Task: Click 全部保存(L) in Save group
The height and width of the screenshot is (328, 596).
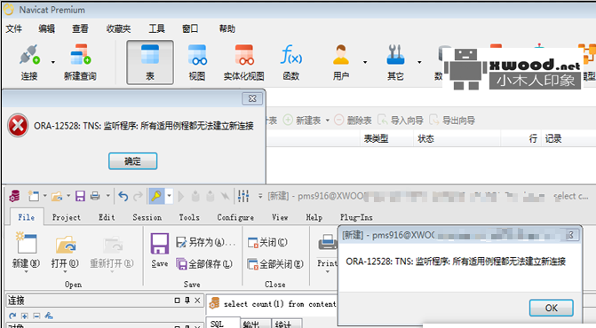Action: pyautogui.click(x=204, y=264)
